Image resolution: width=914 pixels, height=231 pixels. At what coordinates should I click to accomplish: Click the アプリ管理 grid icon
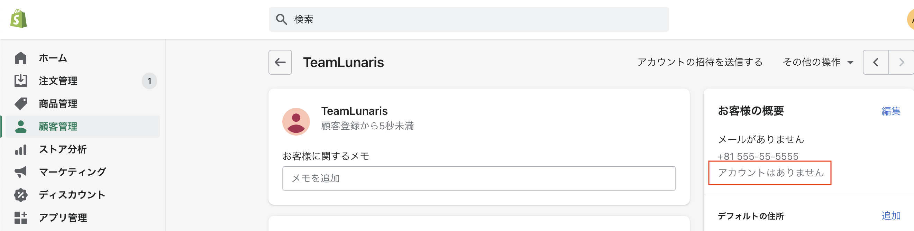click(20, 218)
